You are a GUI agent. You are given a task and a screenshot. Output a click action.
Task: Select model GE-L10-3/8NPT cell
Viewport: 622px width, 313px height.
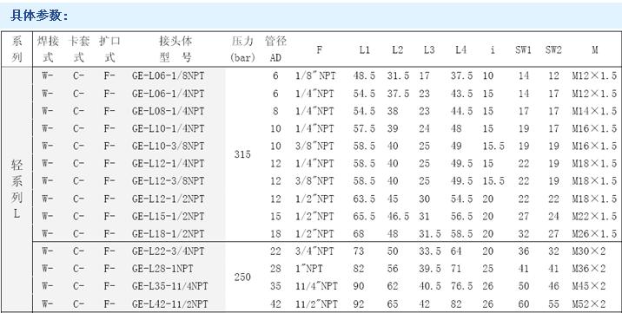click(169, 146)
